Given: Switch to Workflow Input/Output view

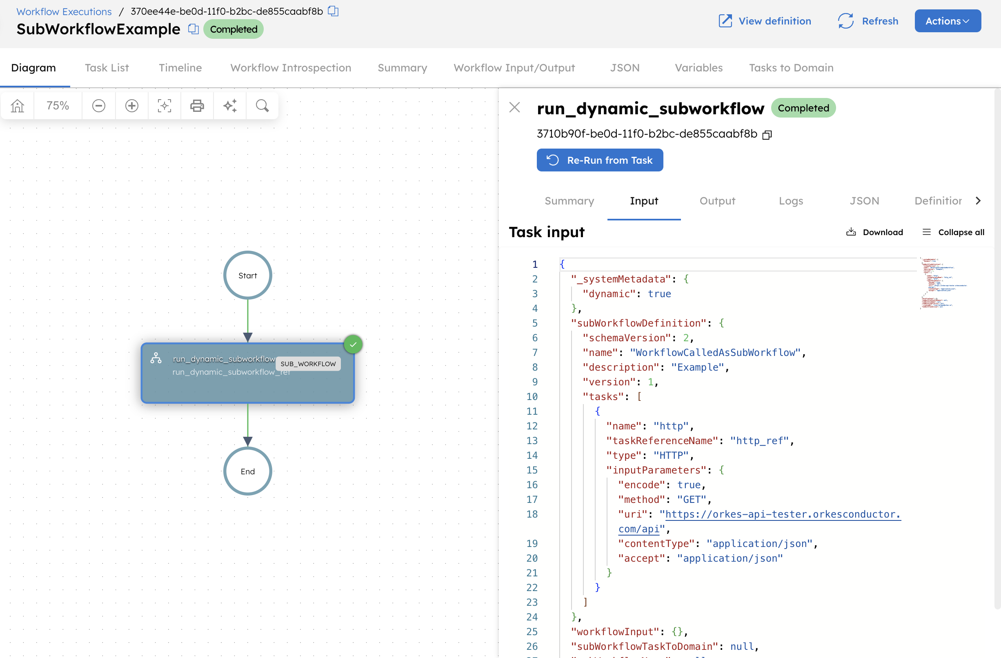Looking at the screenshot, I should pos(514,68).
